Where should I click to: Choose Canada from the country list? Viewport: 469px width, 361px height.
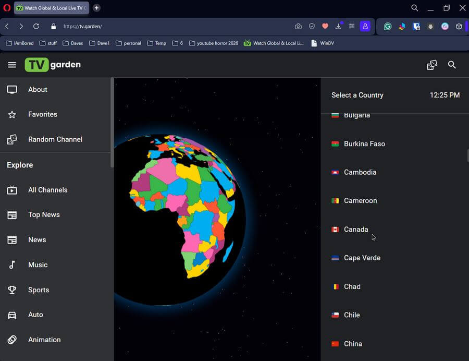356,230
